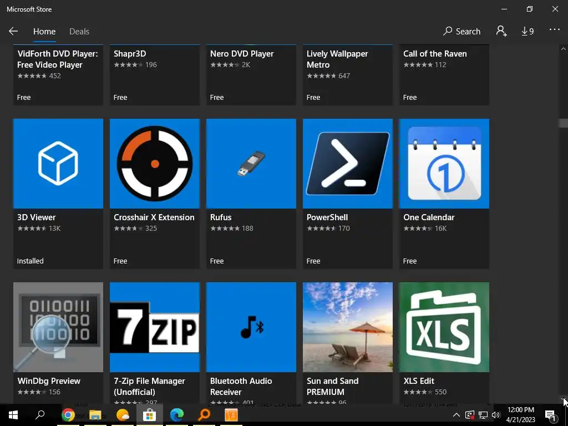
Task: Open the network tray icon
Action: (x=483, y=415)
